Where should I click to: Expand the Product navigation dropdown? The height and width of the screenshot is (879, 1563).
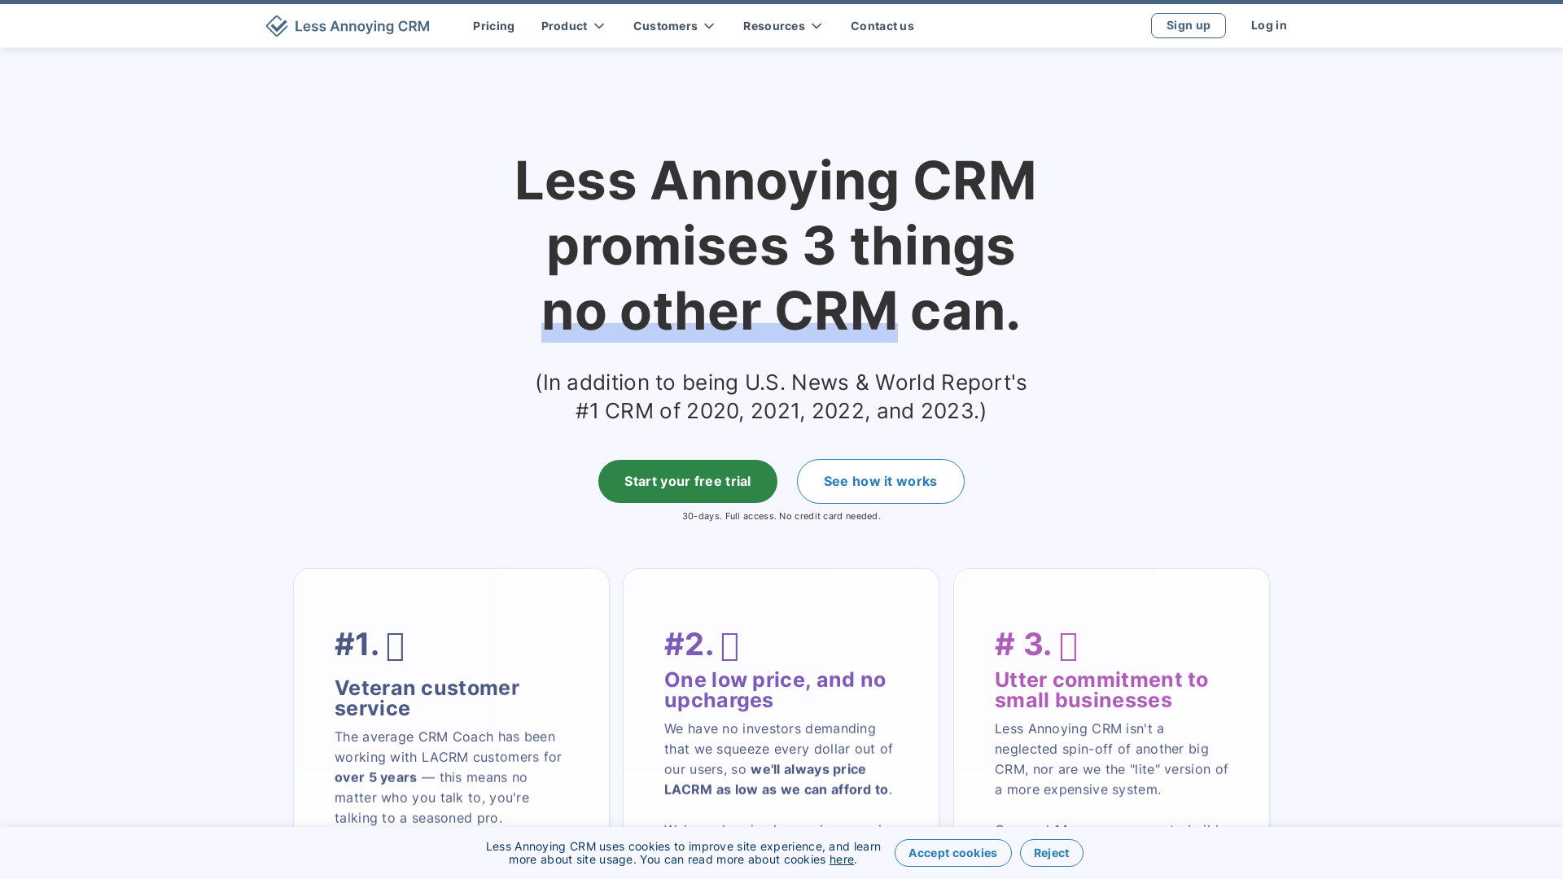click(x=572, y=26)
